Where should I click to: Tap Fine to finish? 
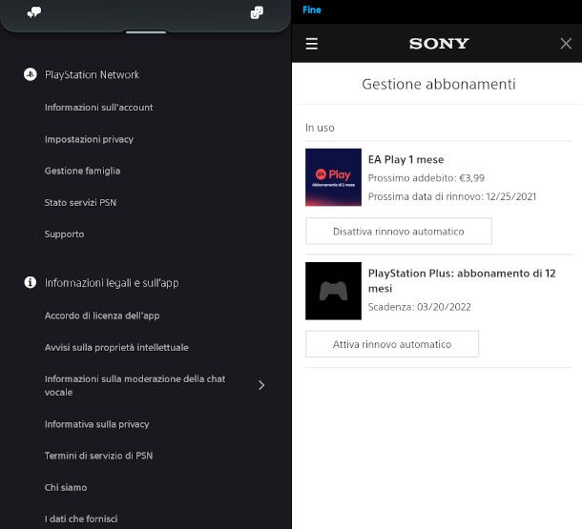click(312, 10)
